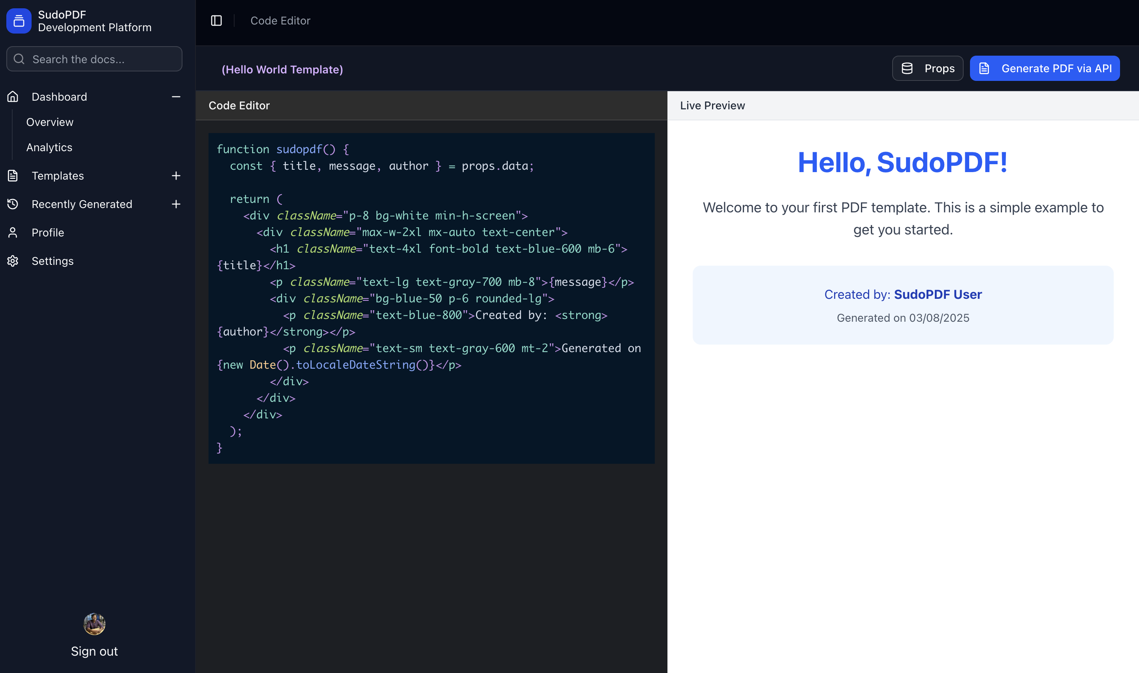Click the Settings gear icon
This screenshot has height=673, width=1139.
coord(13,261)
